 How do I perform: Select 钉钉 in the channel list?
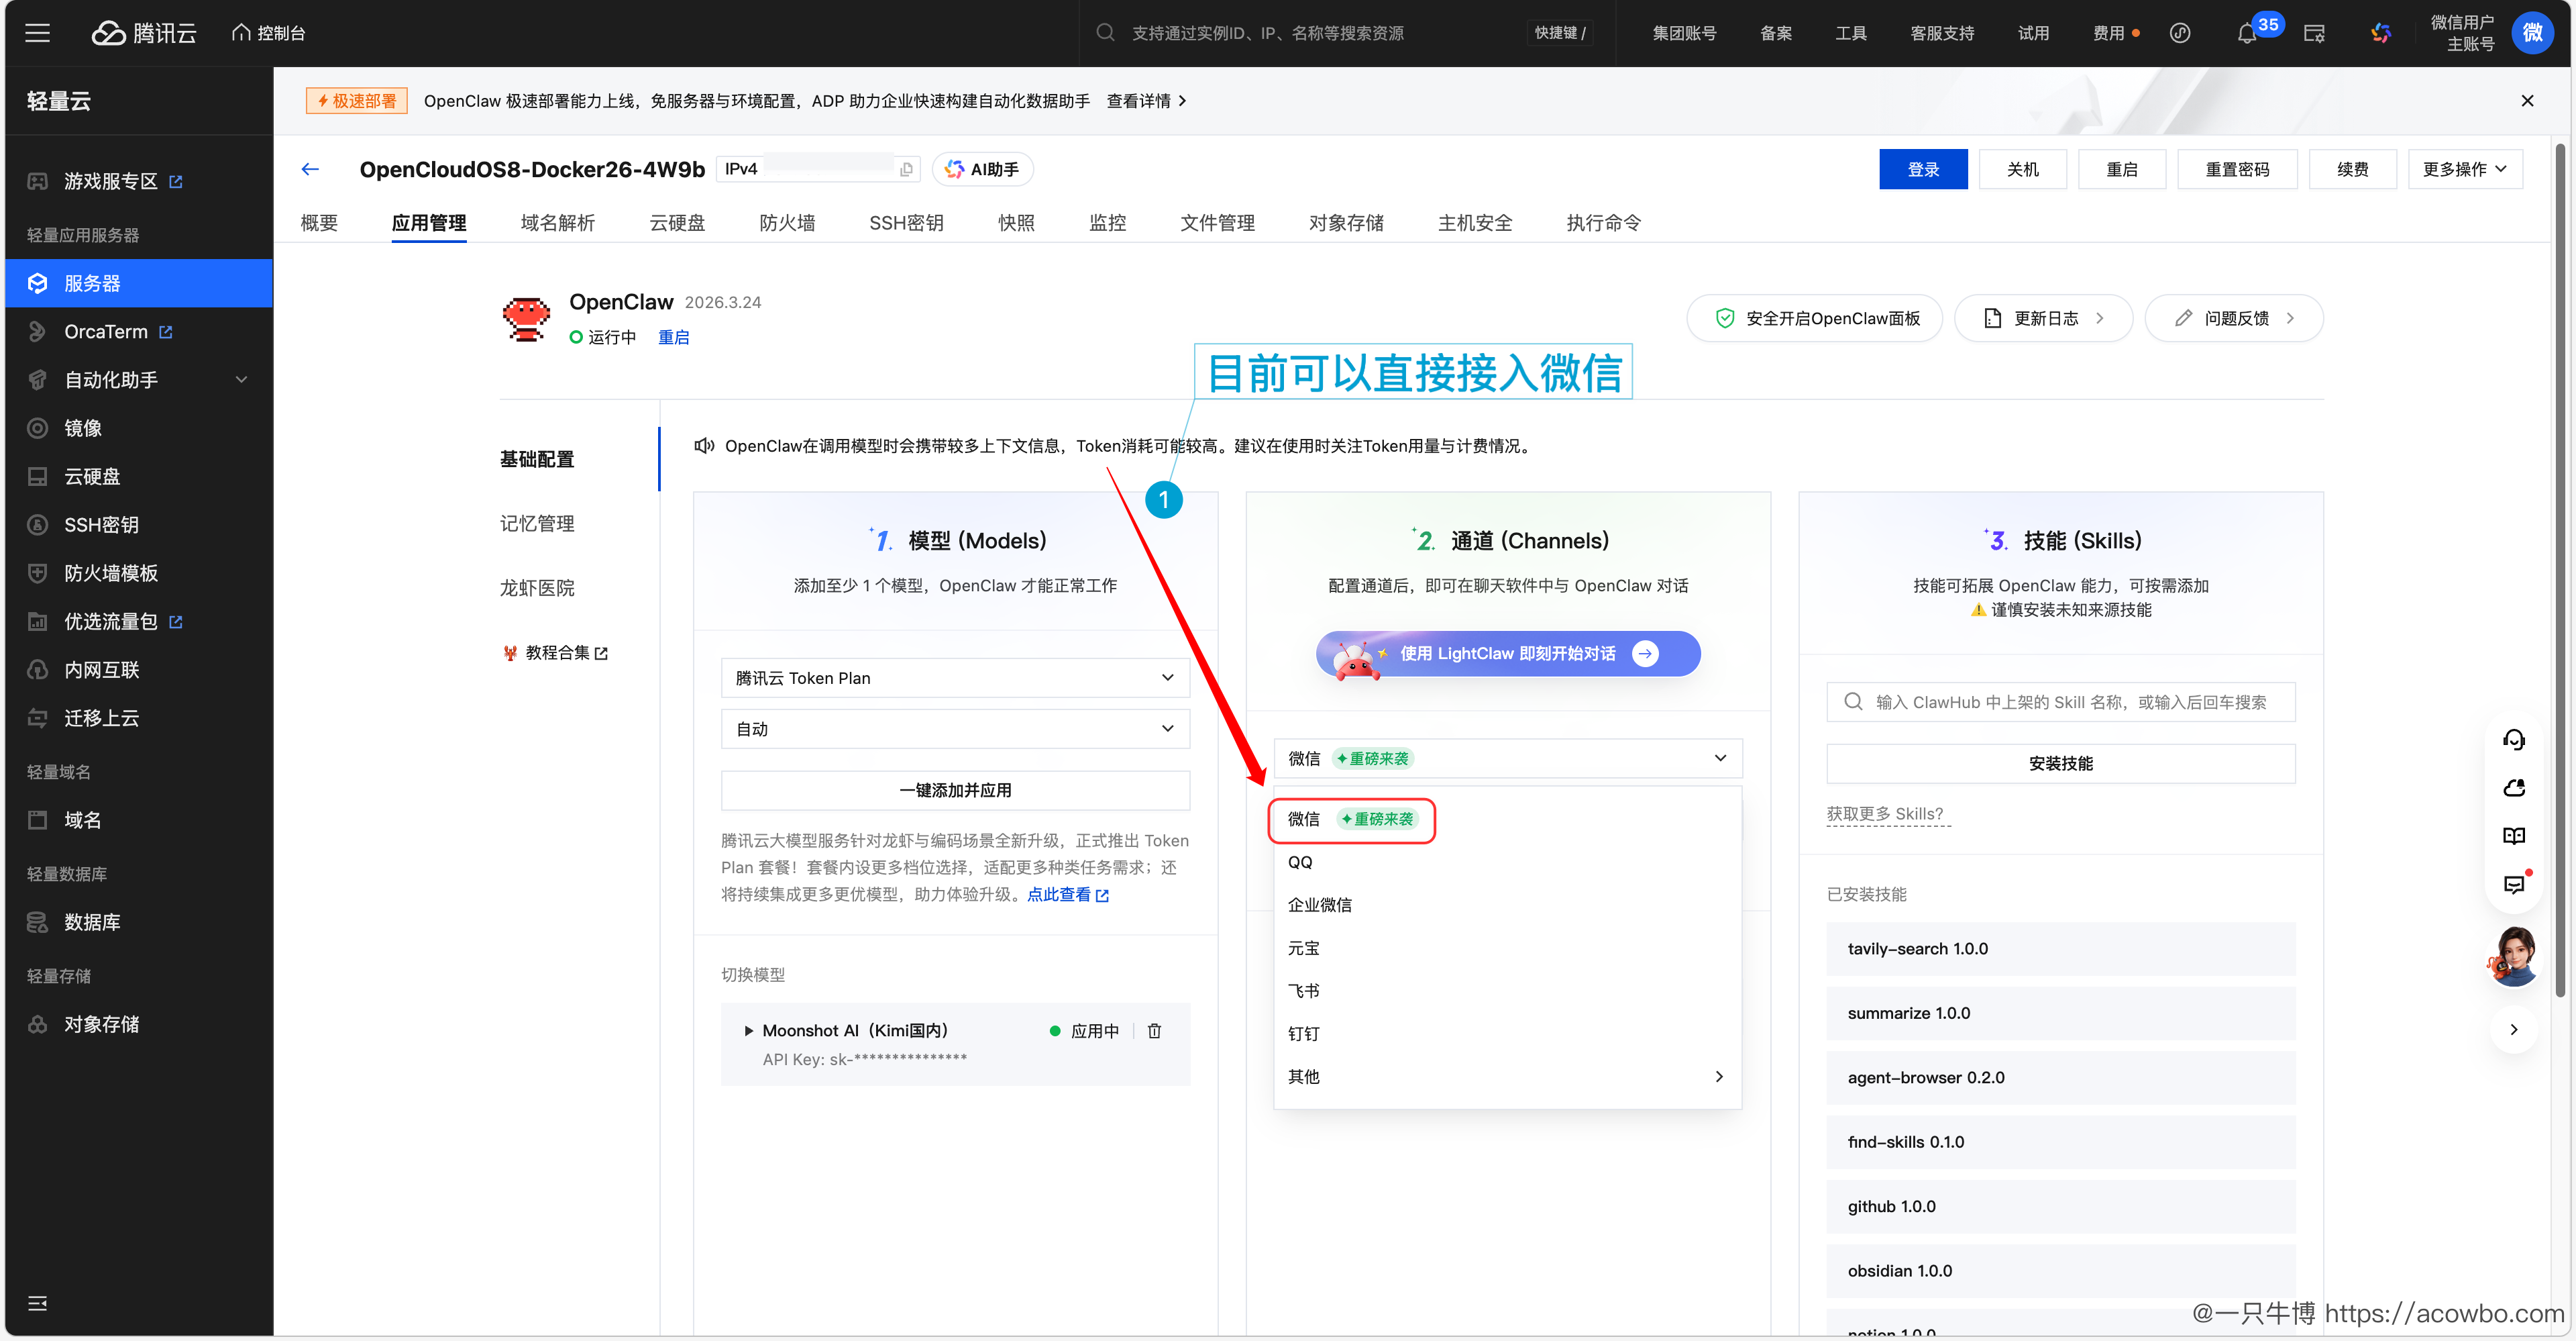[1507, 1034]
